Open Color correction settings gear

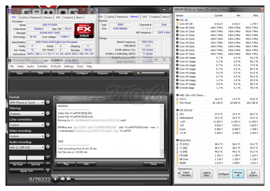48,125
